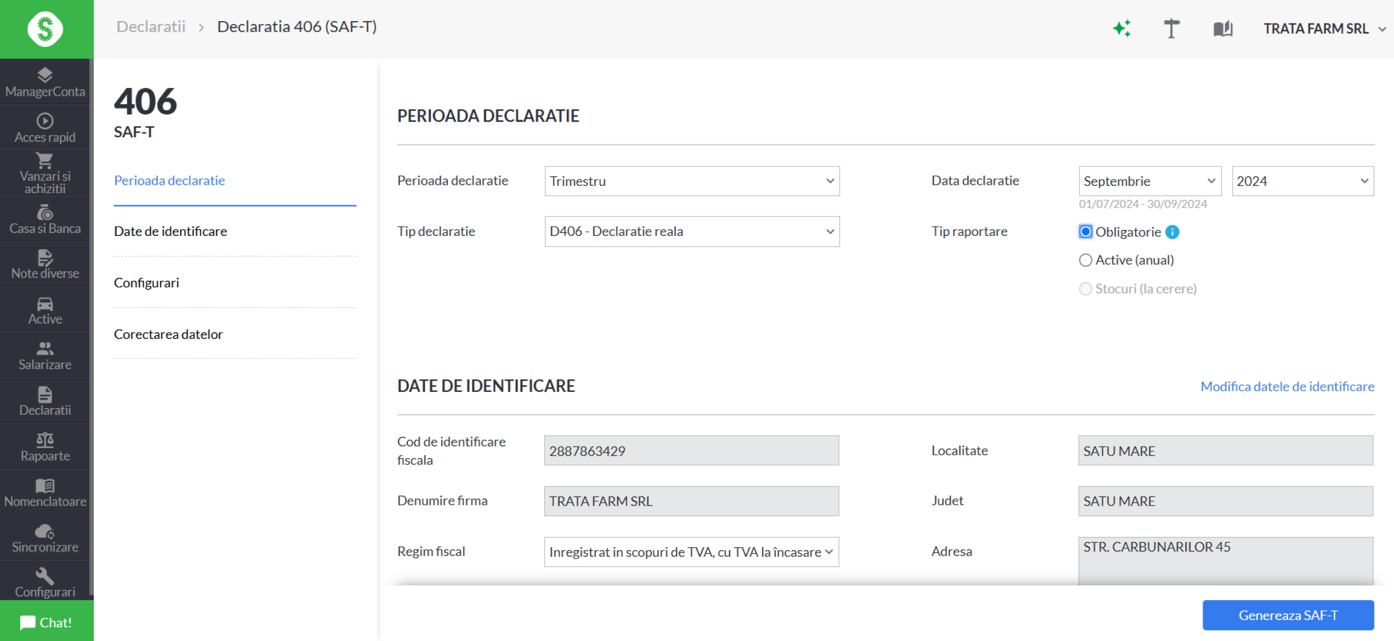
Task: Go to the Configurari section in left menu
Action: click(146, 282)
